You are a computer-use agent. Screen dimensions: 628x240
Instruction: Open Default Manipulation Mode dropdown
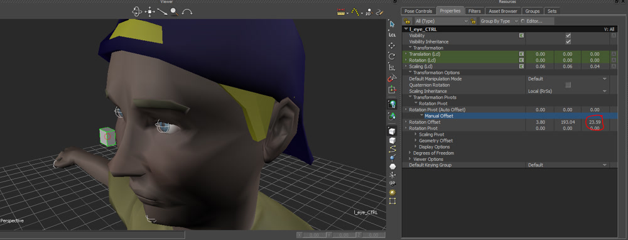567,79
